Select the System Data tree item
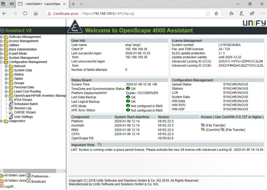267x190 pixels. pos(23,70)
